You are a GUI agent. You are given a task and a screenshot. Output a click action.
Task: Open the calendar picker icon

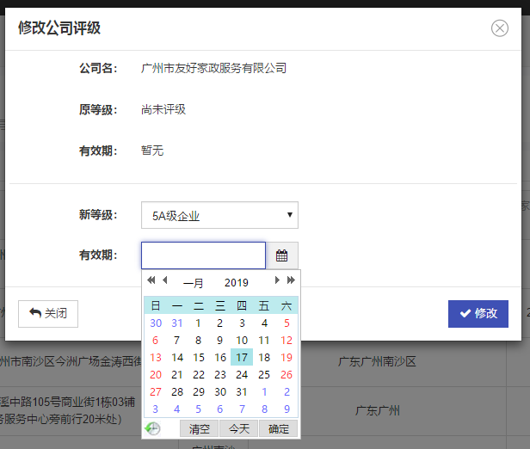[282, 255]
